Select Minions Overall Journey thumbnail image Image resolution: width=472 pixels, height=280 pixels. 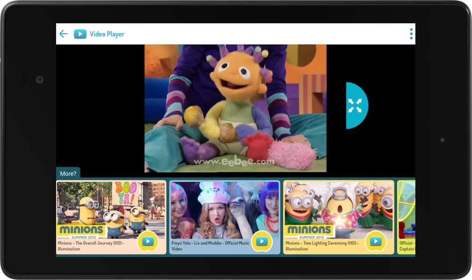[111, 210]
